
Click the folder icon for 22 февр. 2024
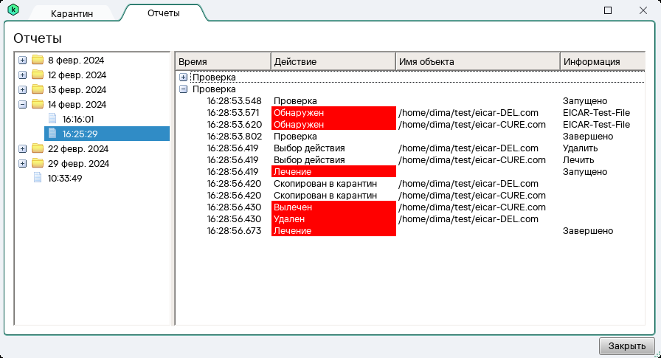[38, 148]
